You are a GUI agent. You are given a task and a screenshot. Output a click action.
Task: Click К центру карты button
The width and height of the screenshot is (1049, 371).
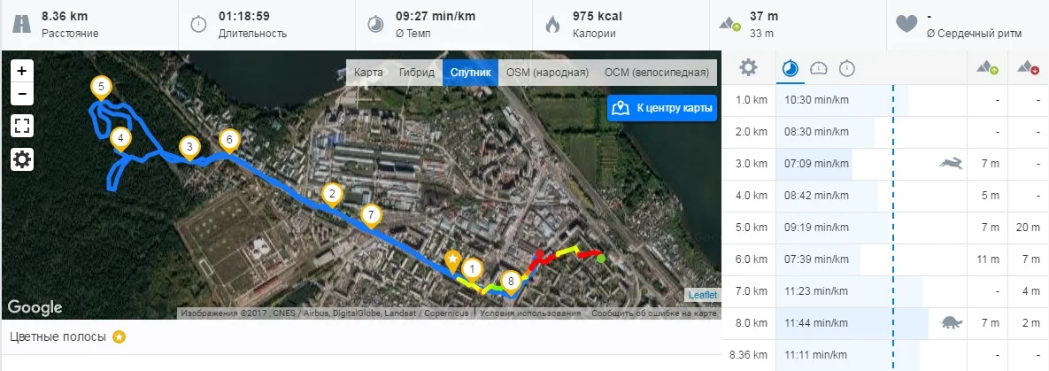pyautogui.click(x=662, y=108)
